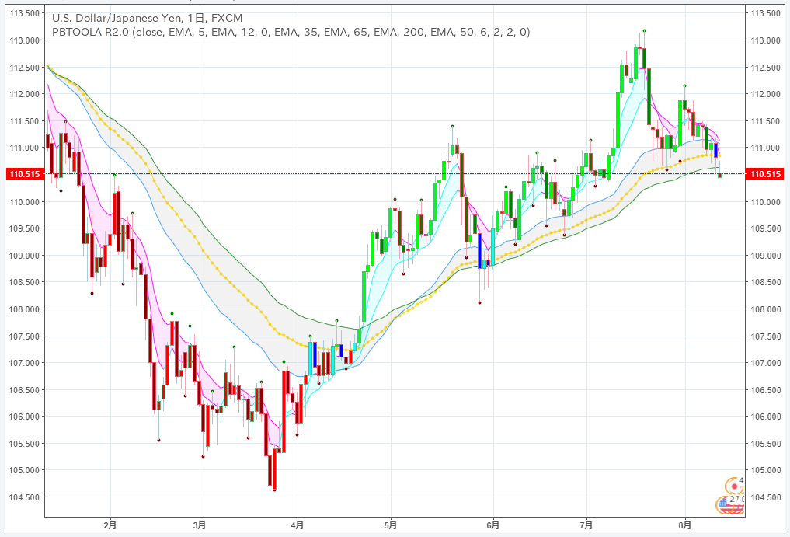Select the 2月 date label on time axis
The image size is (790, 537).
click(110, 525)
